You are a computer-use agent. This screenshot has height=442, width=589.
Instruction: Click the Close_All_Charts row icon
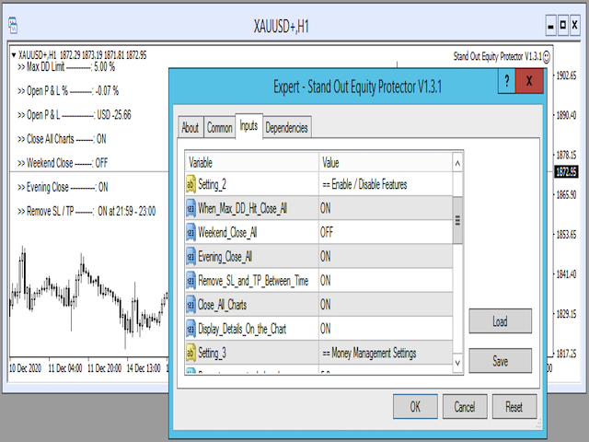click(191, 305)
